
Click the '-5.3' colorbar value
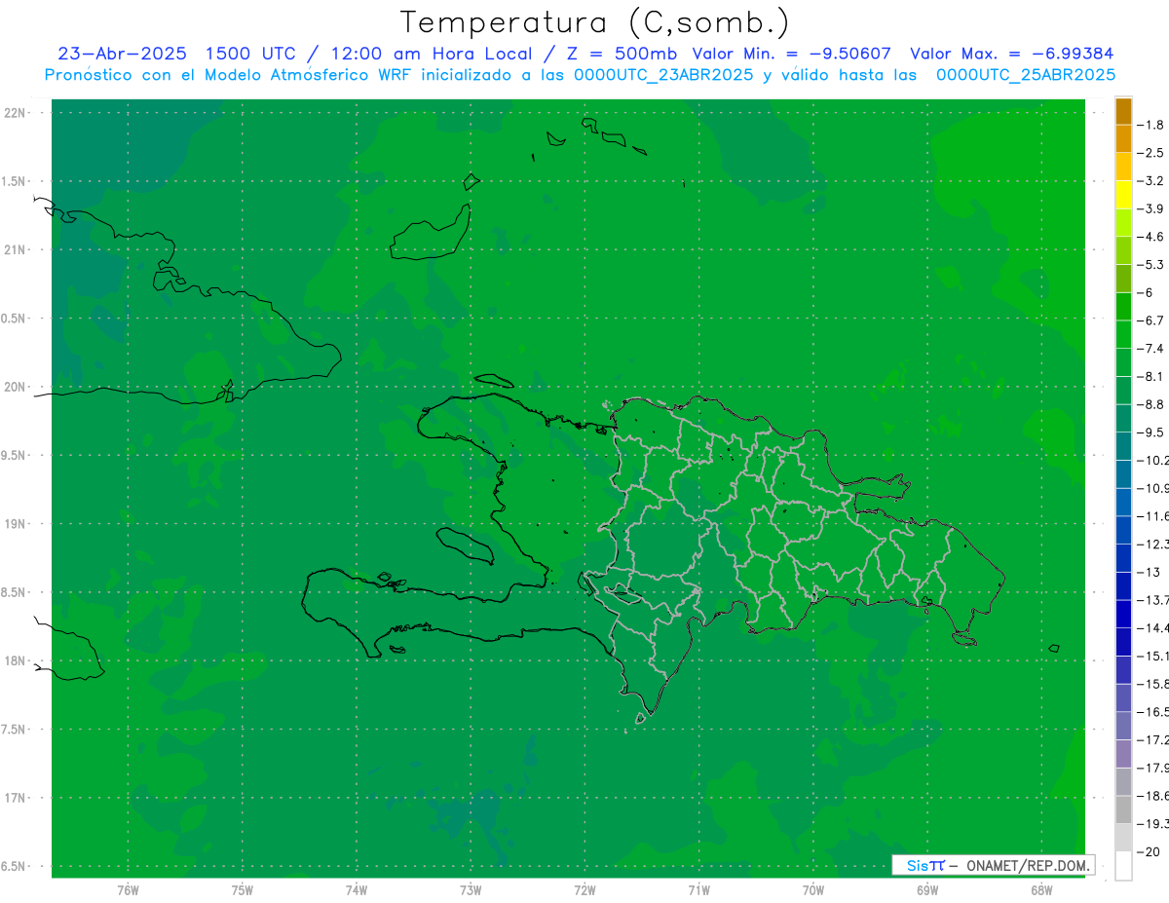coord(1150,265)
